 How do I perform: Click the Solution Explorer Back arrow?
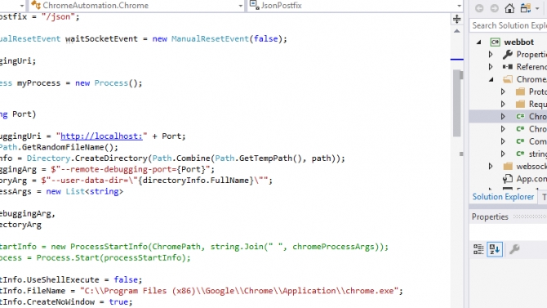(479, 8)
